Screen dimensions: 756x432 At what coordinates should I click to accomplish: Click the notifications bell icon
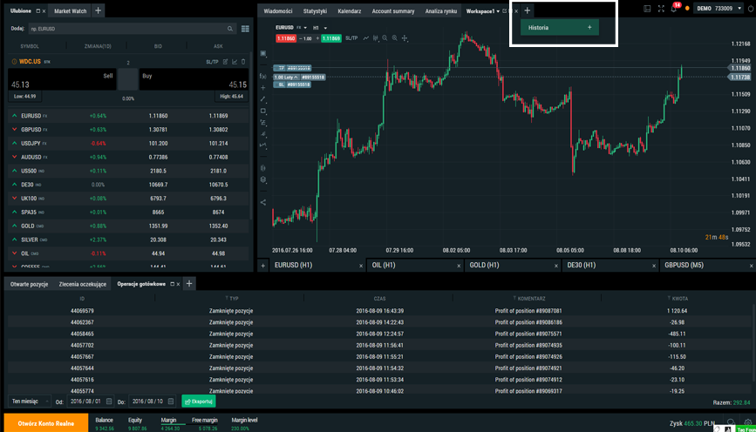[674, 9]
